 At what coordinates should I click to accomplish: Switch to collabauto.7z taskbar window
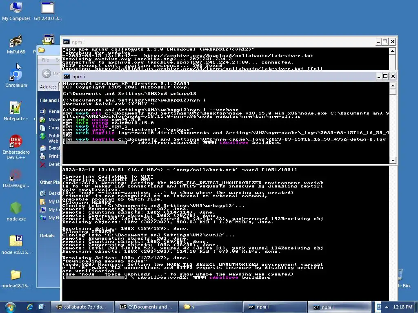pos(82,307)
